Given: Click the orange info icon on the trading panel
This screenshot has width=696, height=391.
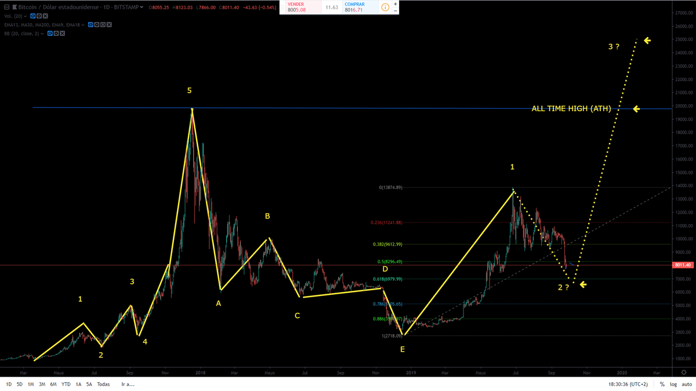Looking at the screenshot, I should tap(385, 8).
